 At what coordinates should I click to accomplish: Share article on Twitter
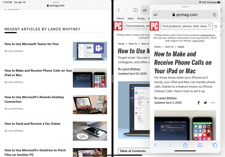[x=205, y=103]
